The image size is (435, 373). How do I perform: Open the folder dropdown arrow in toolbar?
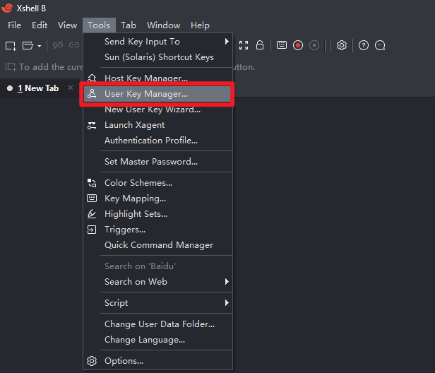[39, 46]
